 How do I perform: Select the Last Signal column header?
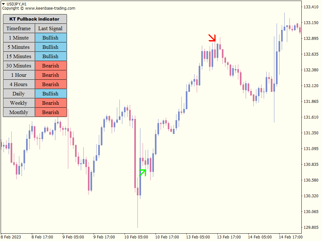[x=51, y=28]
